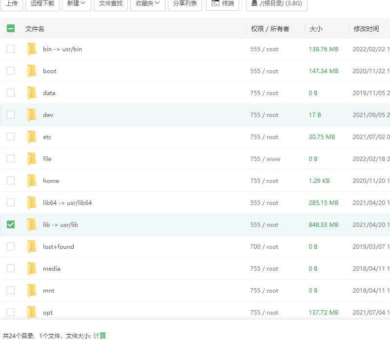Open the data folder name

49,93
